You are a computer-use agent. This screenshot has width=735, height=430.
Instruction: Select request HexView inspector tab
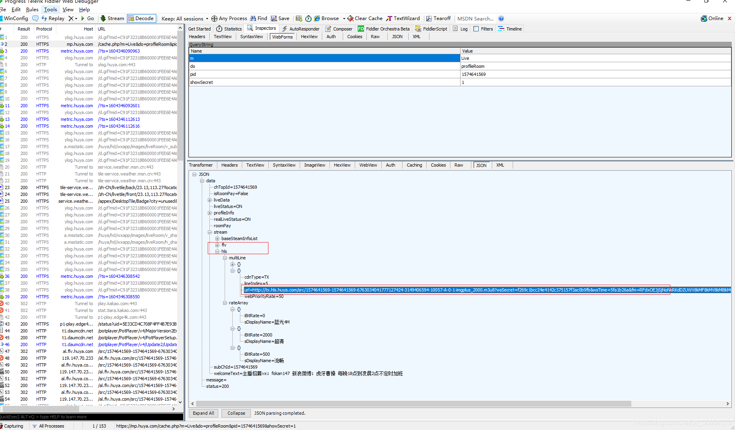(x=309, y=37)
